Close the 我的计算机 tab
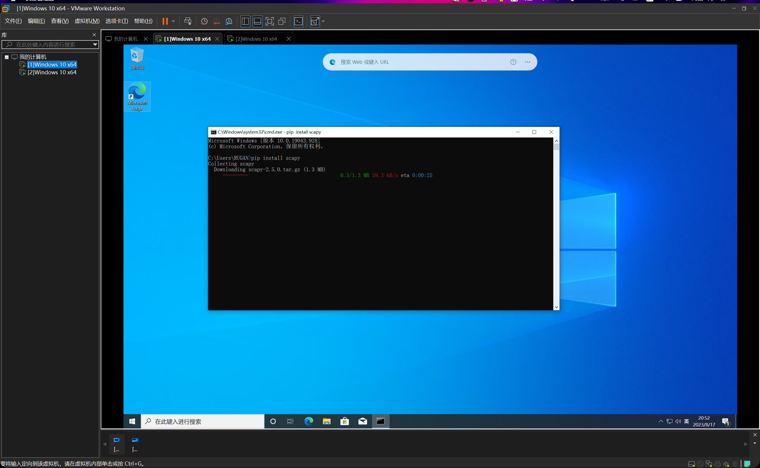Screen dimensions: 760x468 [x=146, y=39]
